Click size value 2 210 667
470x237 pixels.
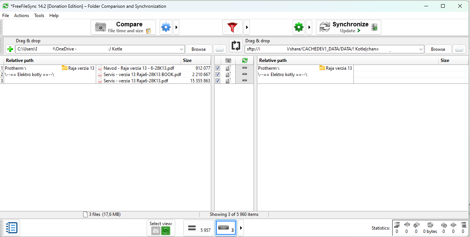(201, 75)
